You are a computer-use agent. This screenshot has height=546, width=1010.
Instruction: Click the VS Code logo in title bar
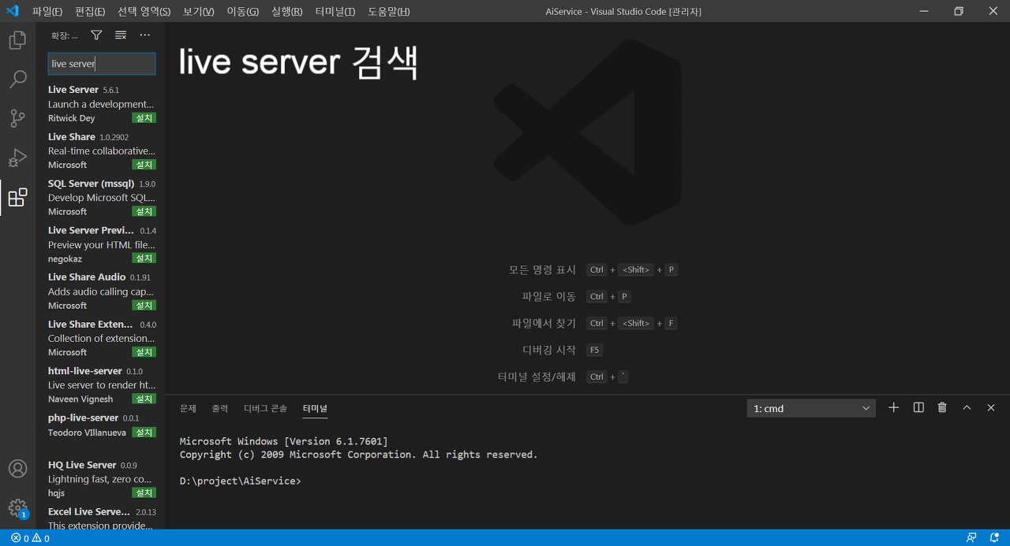13,11
